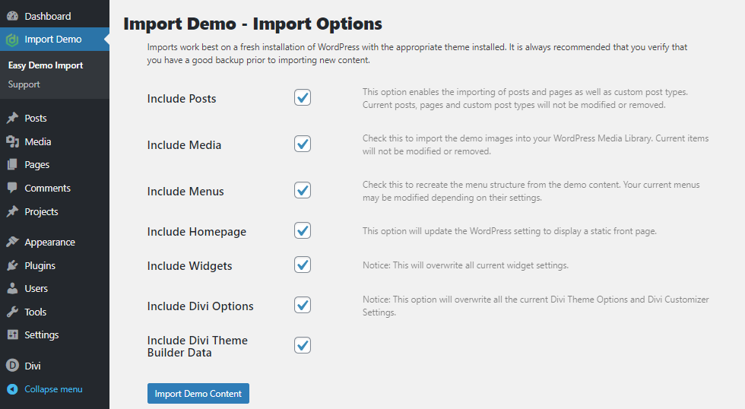745x409 pixels.
Task: Open the Tools menu item
Action: (x=35, y=312)
